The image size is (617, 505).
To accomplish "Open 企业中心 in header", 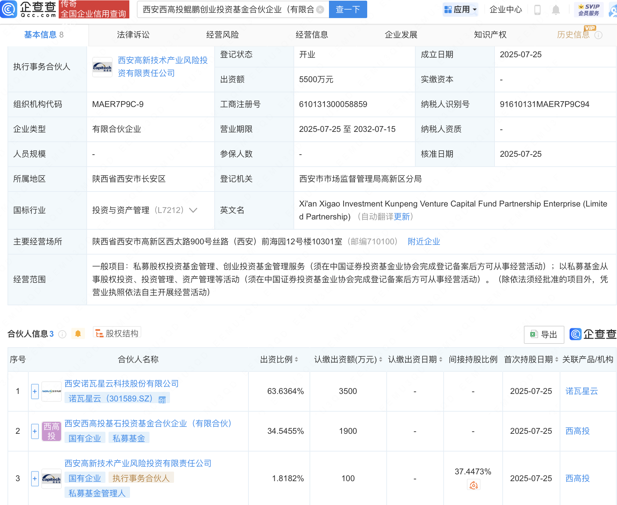I will (506, 10).
